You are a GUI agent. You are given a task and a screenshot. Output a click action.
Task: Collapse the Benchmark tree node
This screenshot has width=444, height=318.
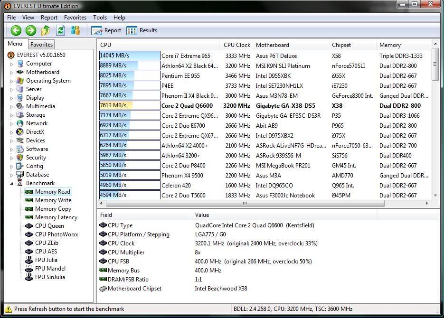point(11,184)
